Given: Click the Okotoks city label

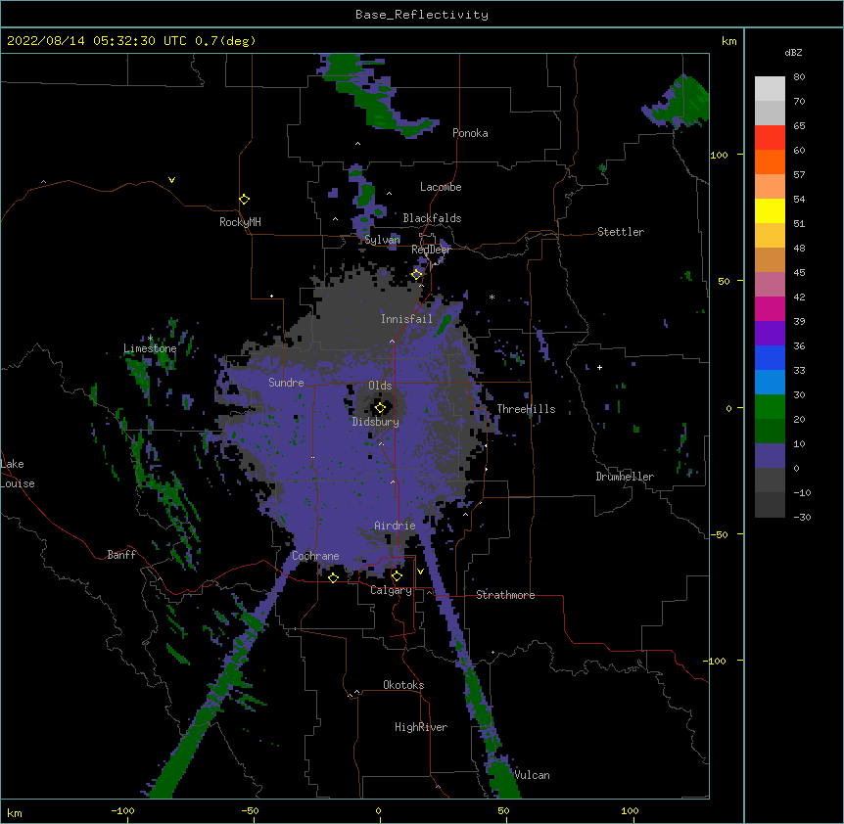Looking at the screenshot, I should click(x=403, y=685).
